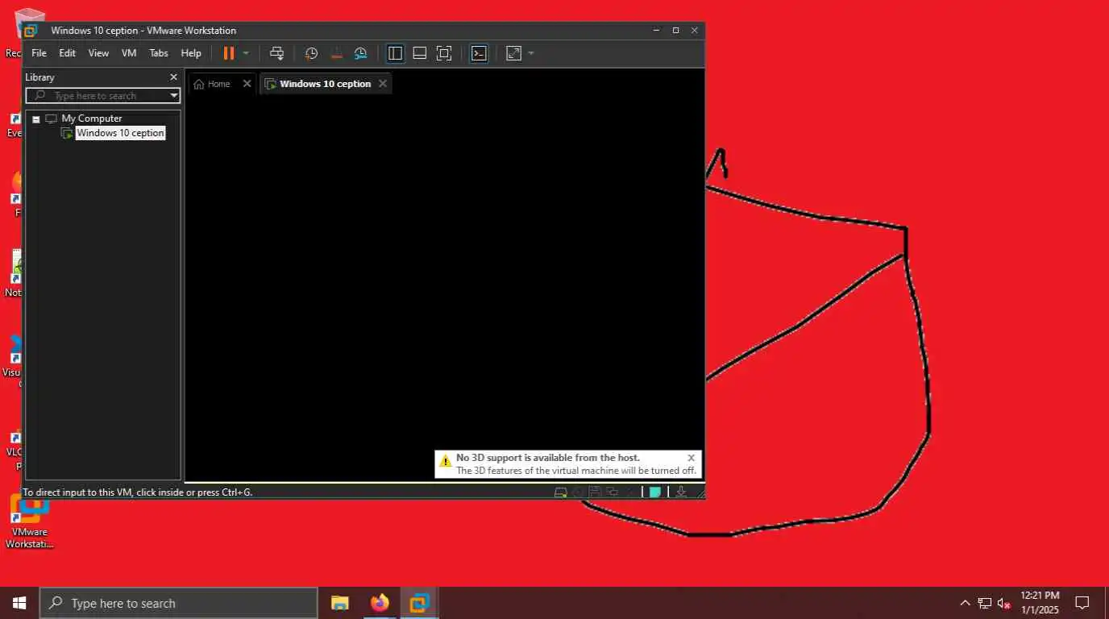Open the VM menu
This screenshot has width=1109, height=619.
tap(129, 53)
